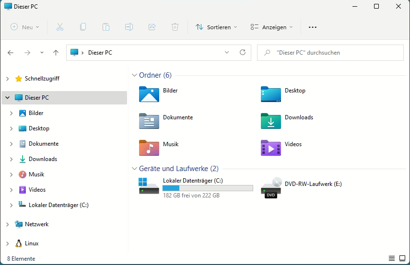The height and width of the screenshot is (265, 410).
Task: Click the '8 Elemente' status text
Action: click(21, 259)
